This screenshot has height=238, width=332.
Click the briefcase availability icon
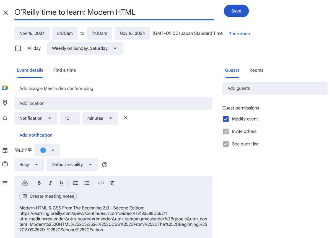coord(5,164)
